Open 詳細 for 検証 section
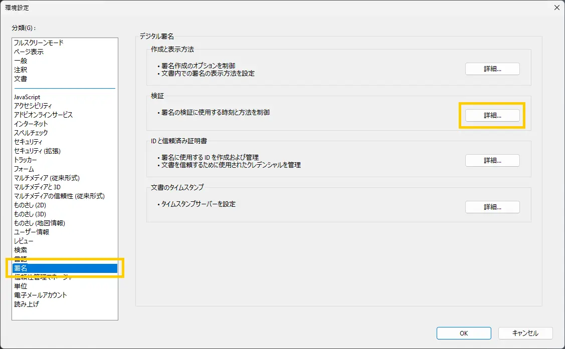The width and height of the screenshot is (565, 349). (x=492, y=115)
